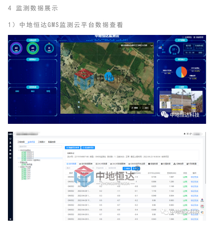214x229 pixels.
Task: Open the blurred user account dropdown
Action: click(198, 134)
